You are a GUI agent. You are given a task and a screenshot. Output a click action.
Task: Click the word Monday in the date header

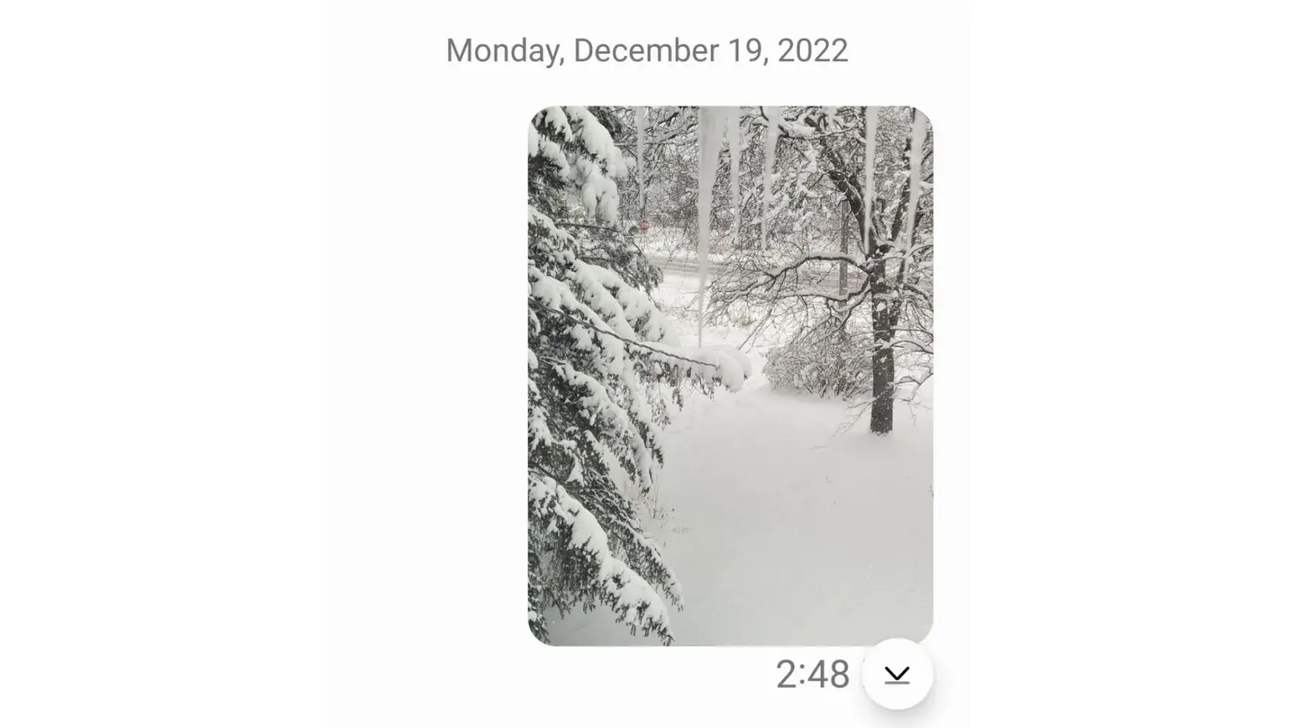(x=505, y=50)
